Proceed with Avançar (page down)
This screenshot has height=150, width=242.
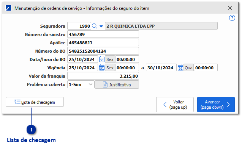(x=216, y=105)
